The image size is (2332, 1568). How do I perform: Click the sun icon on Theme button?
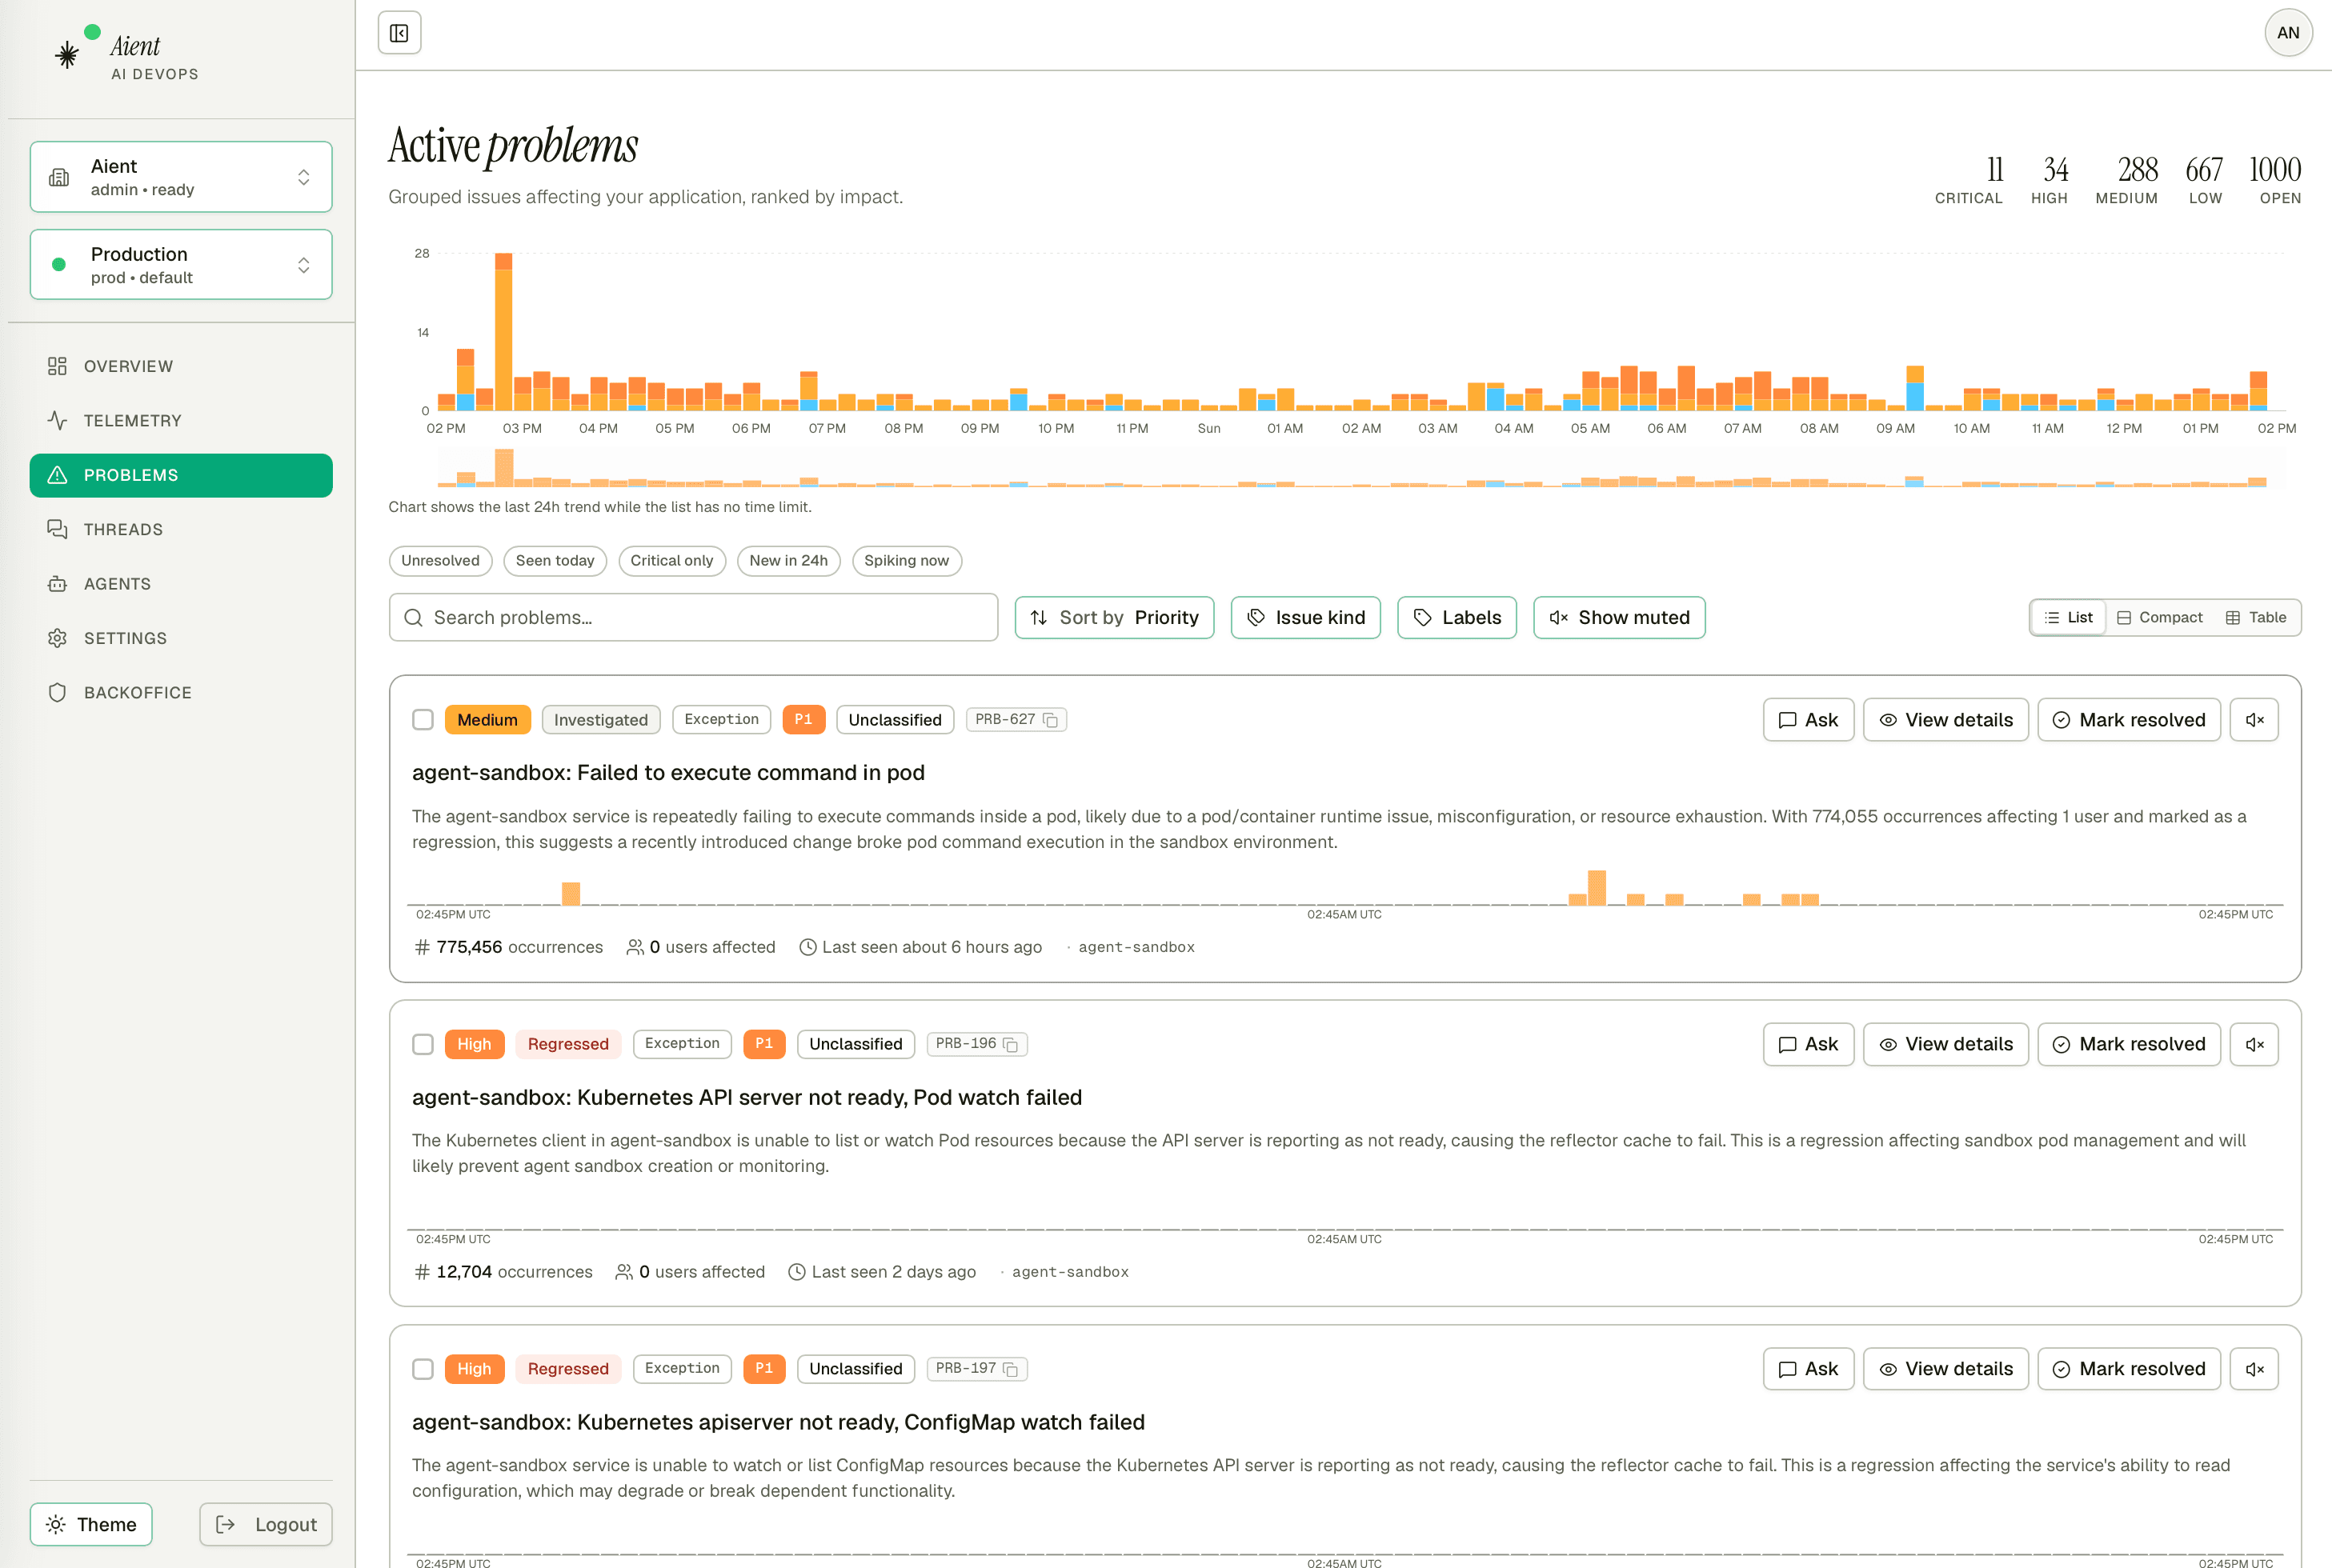(56, 1524)
